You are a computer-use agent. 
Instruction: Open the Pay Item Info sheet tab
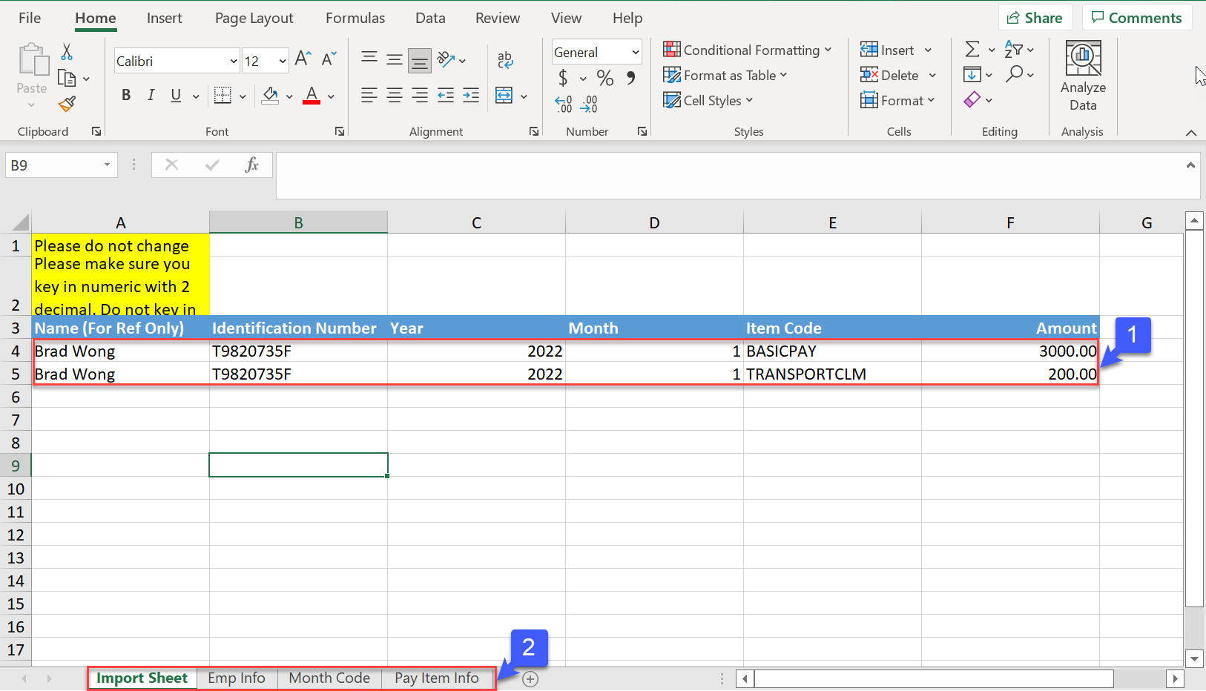click(436, 678)
